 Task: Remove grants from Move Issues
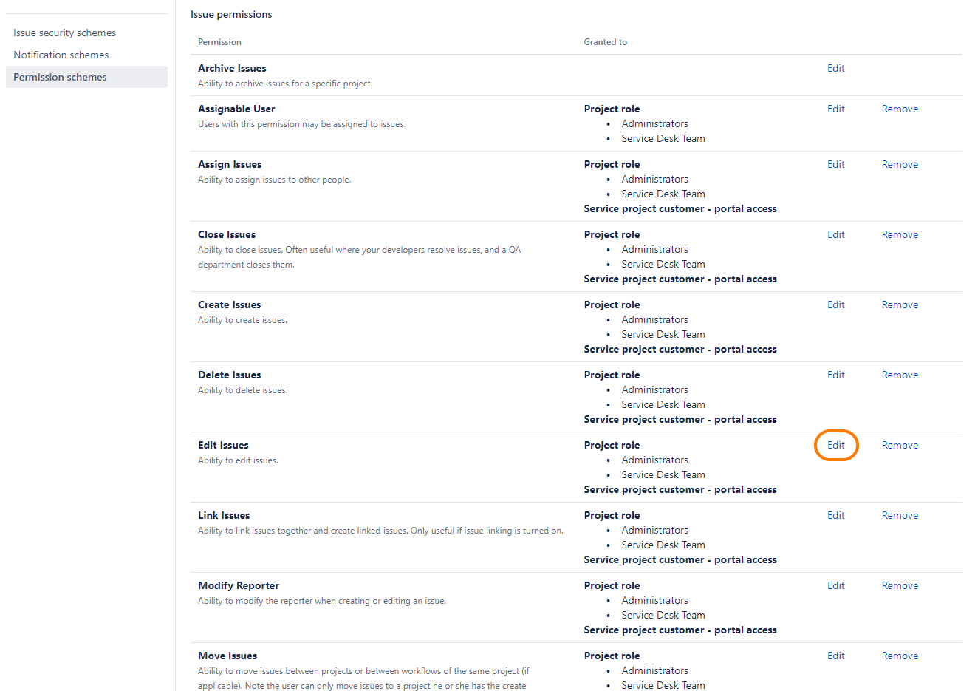[x=899, y=656]
